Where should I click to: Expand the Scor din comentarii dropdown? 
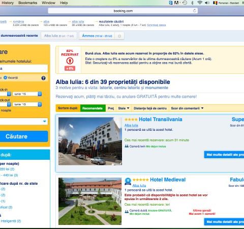(187, 108)
